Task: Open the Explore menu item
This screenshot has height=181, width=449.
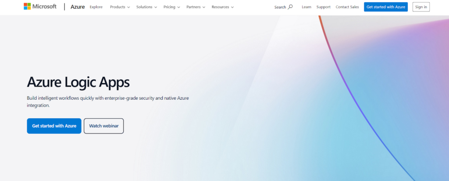Action: click(96, 7)
